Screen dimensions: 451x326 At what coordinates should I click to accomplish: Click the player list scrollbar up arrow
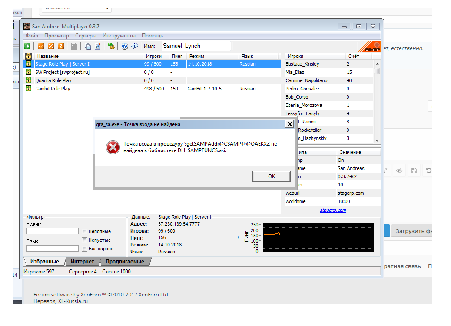(x=377, y=63)
